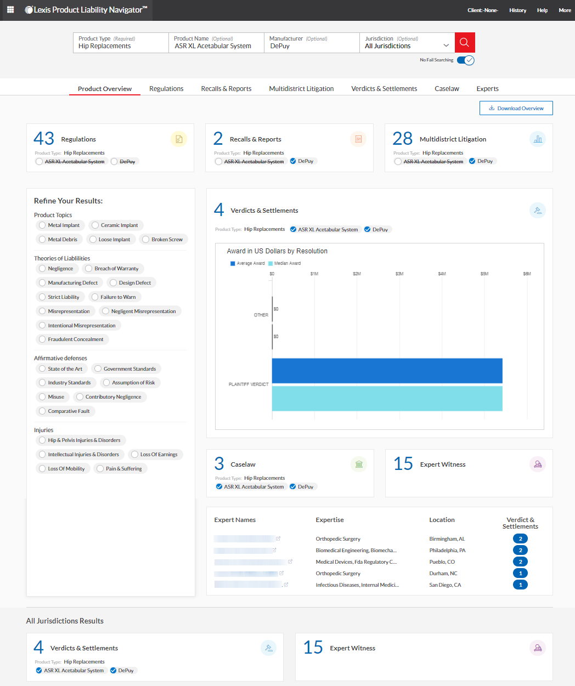The image size is (575, 686).
Task: Go to the Caselaw tab
Action: click(447, 89)
